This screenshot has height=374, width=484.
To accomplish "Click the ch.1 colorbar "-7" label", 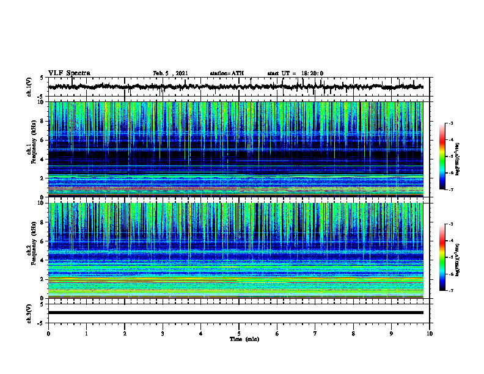I will pos(451,190).
